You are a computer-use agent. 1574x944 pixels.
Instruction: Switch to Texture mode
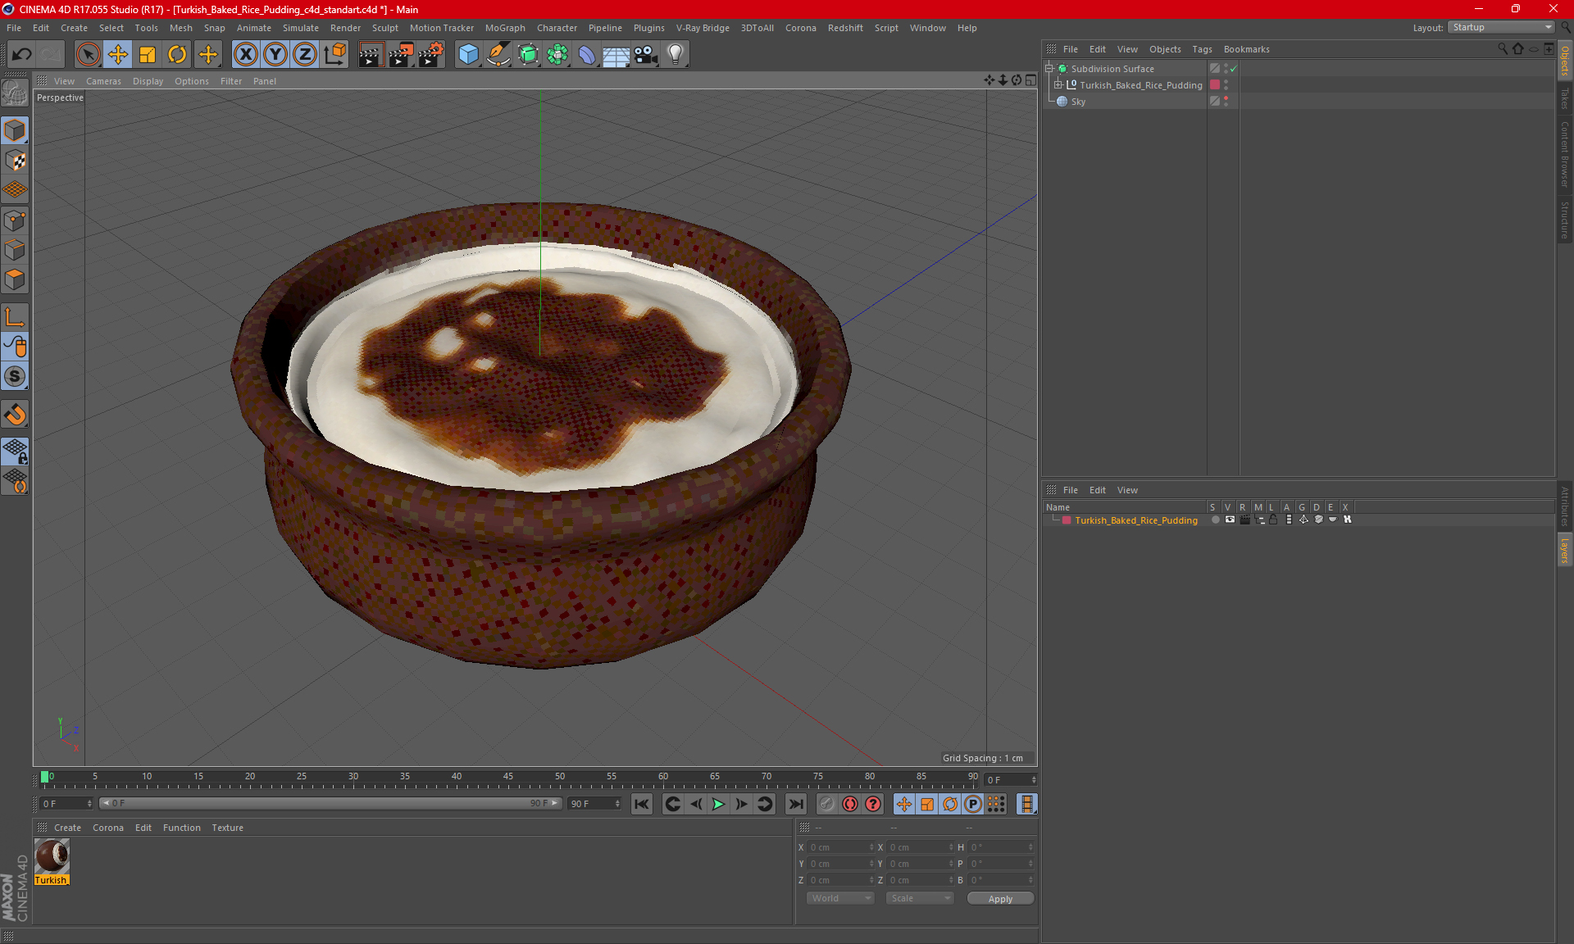[15, 161]
